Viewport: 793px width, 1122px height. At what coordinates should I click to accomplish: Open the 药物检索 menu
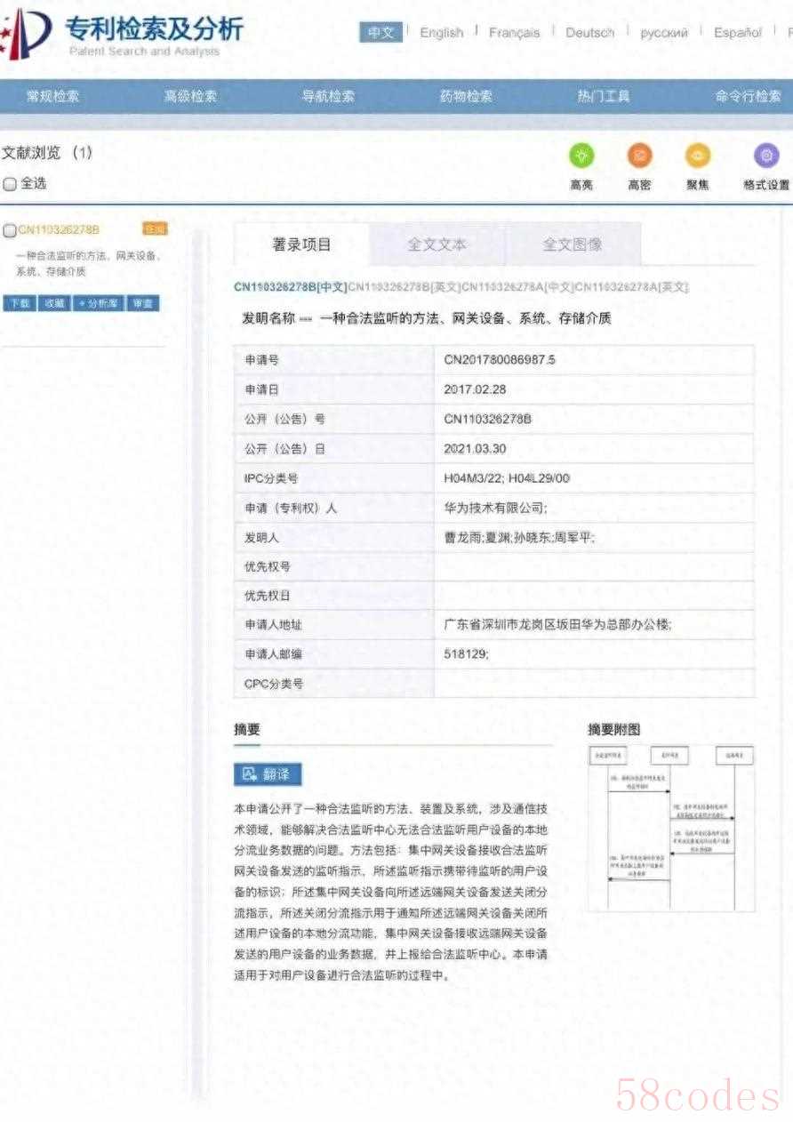click(466, 96)
